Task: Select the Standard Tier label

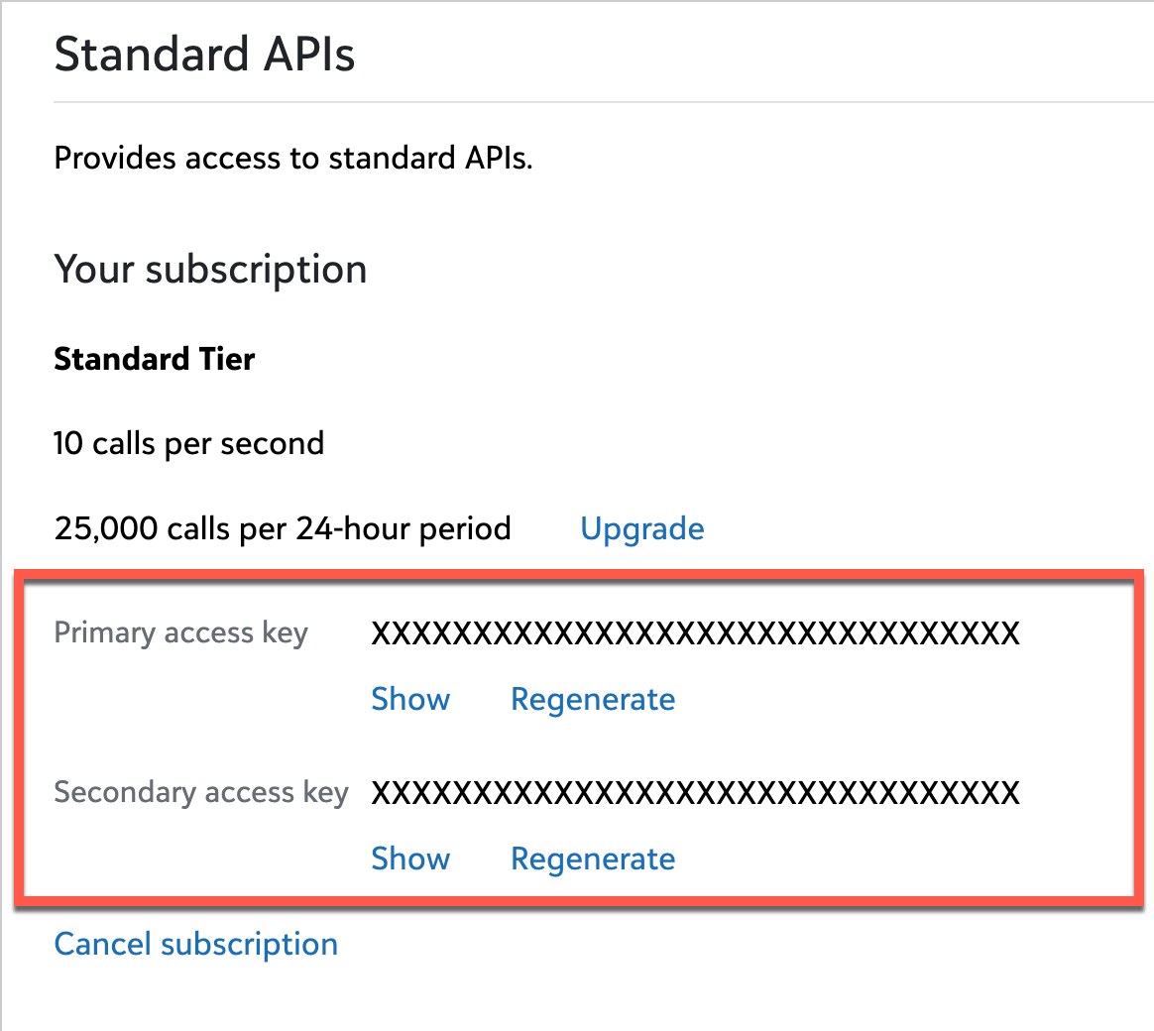Action: [155, 359]
